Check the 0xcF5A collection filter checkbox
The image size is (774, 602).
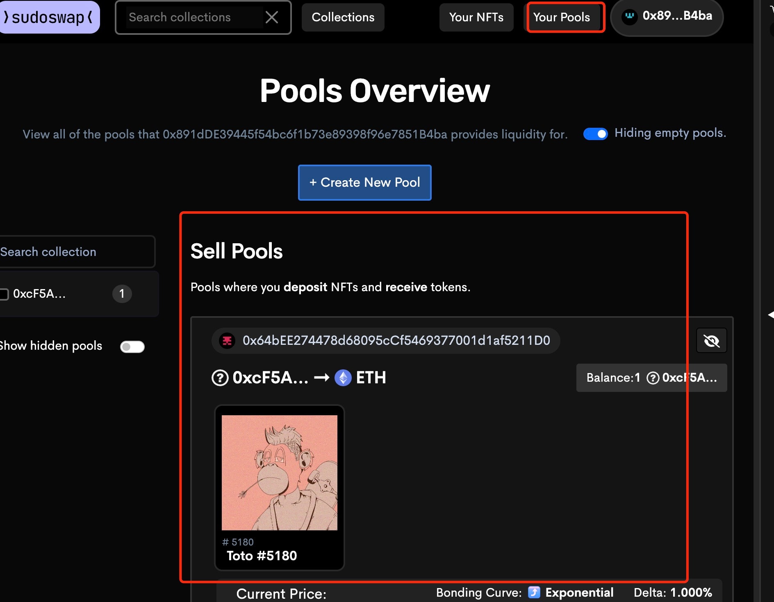pos(4,294)
